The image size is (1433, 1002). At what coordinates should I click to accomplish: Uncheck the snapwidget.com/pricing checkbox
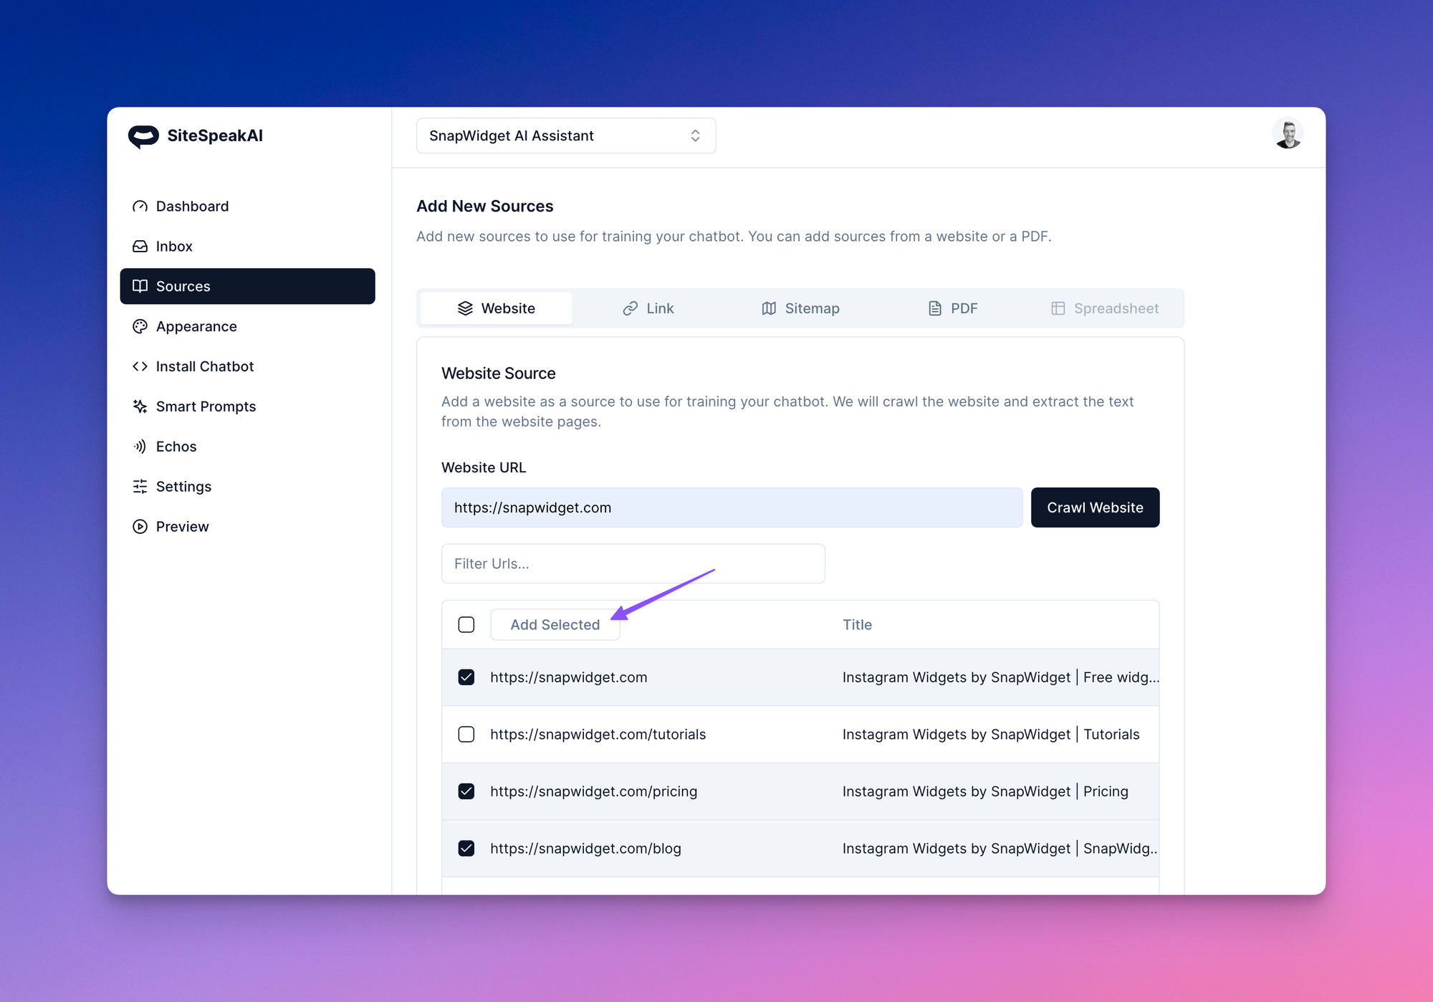coord(466,791)
